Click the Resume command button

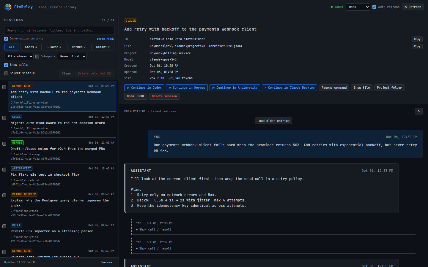(x=334, y=88)
